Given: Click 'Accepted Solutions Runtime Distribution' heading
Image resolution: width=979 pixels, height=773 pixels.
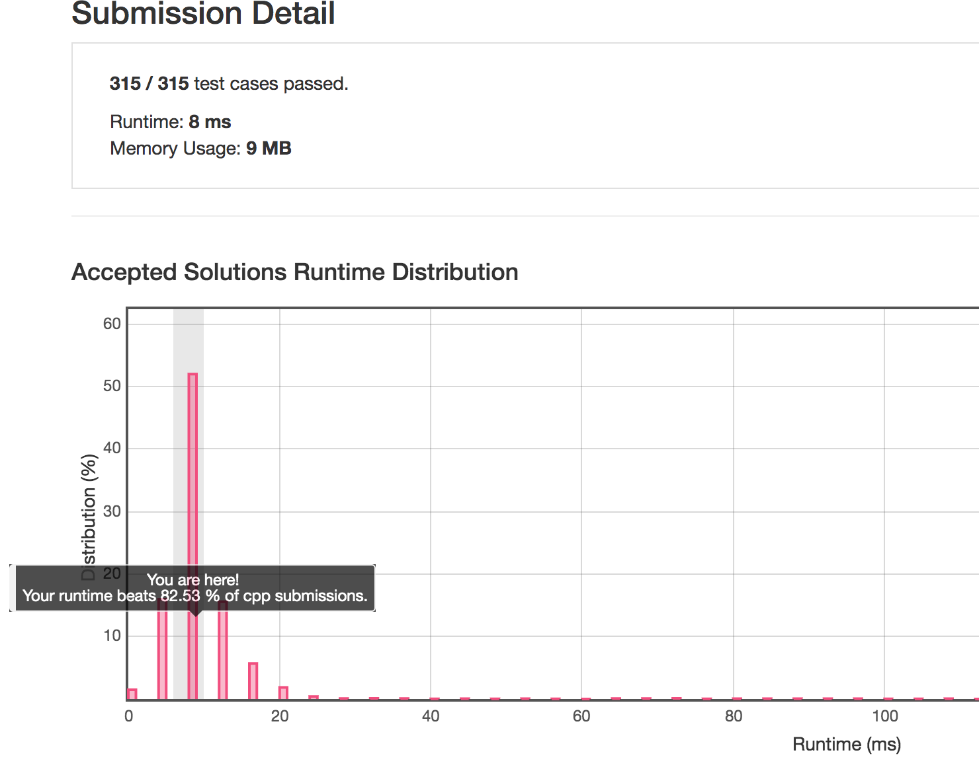Looking at the screenshot, I should pyautogui.click(x=294, y=272).
